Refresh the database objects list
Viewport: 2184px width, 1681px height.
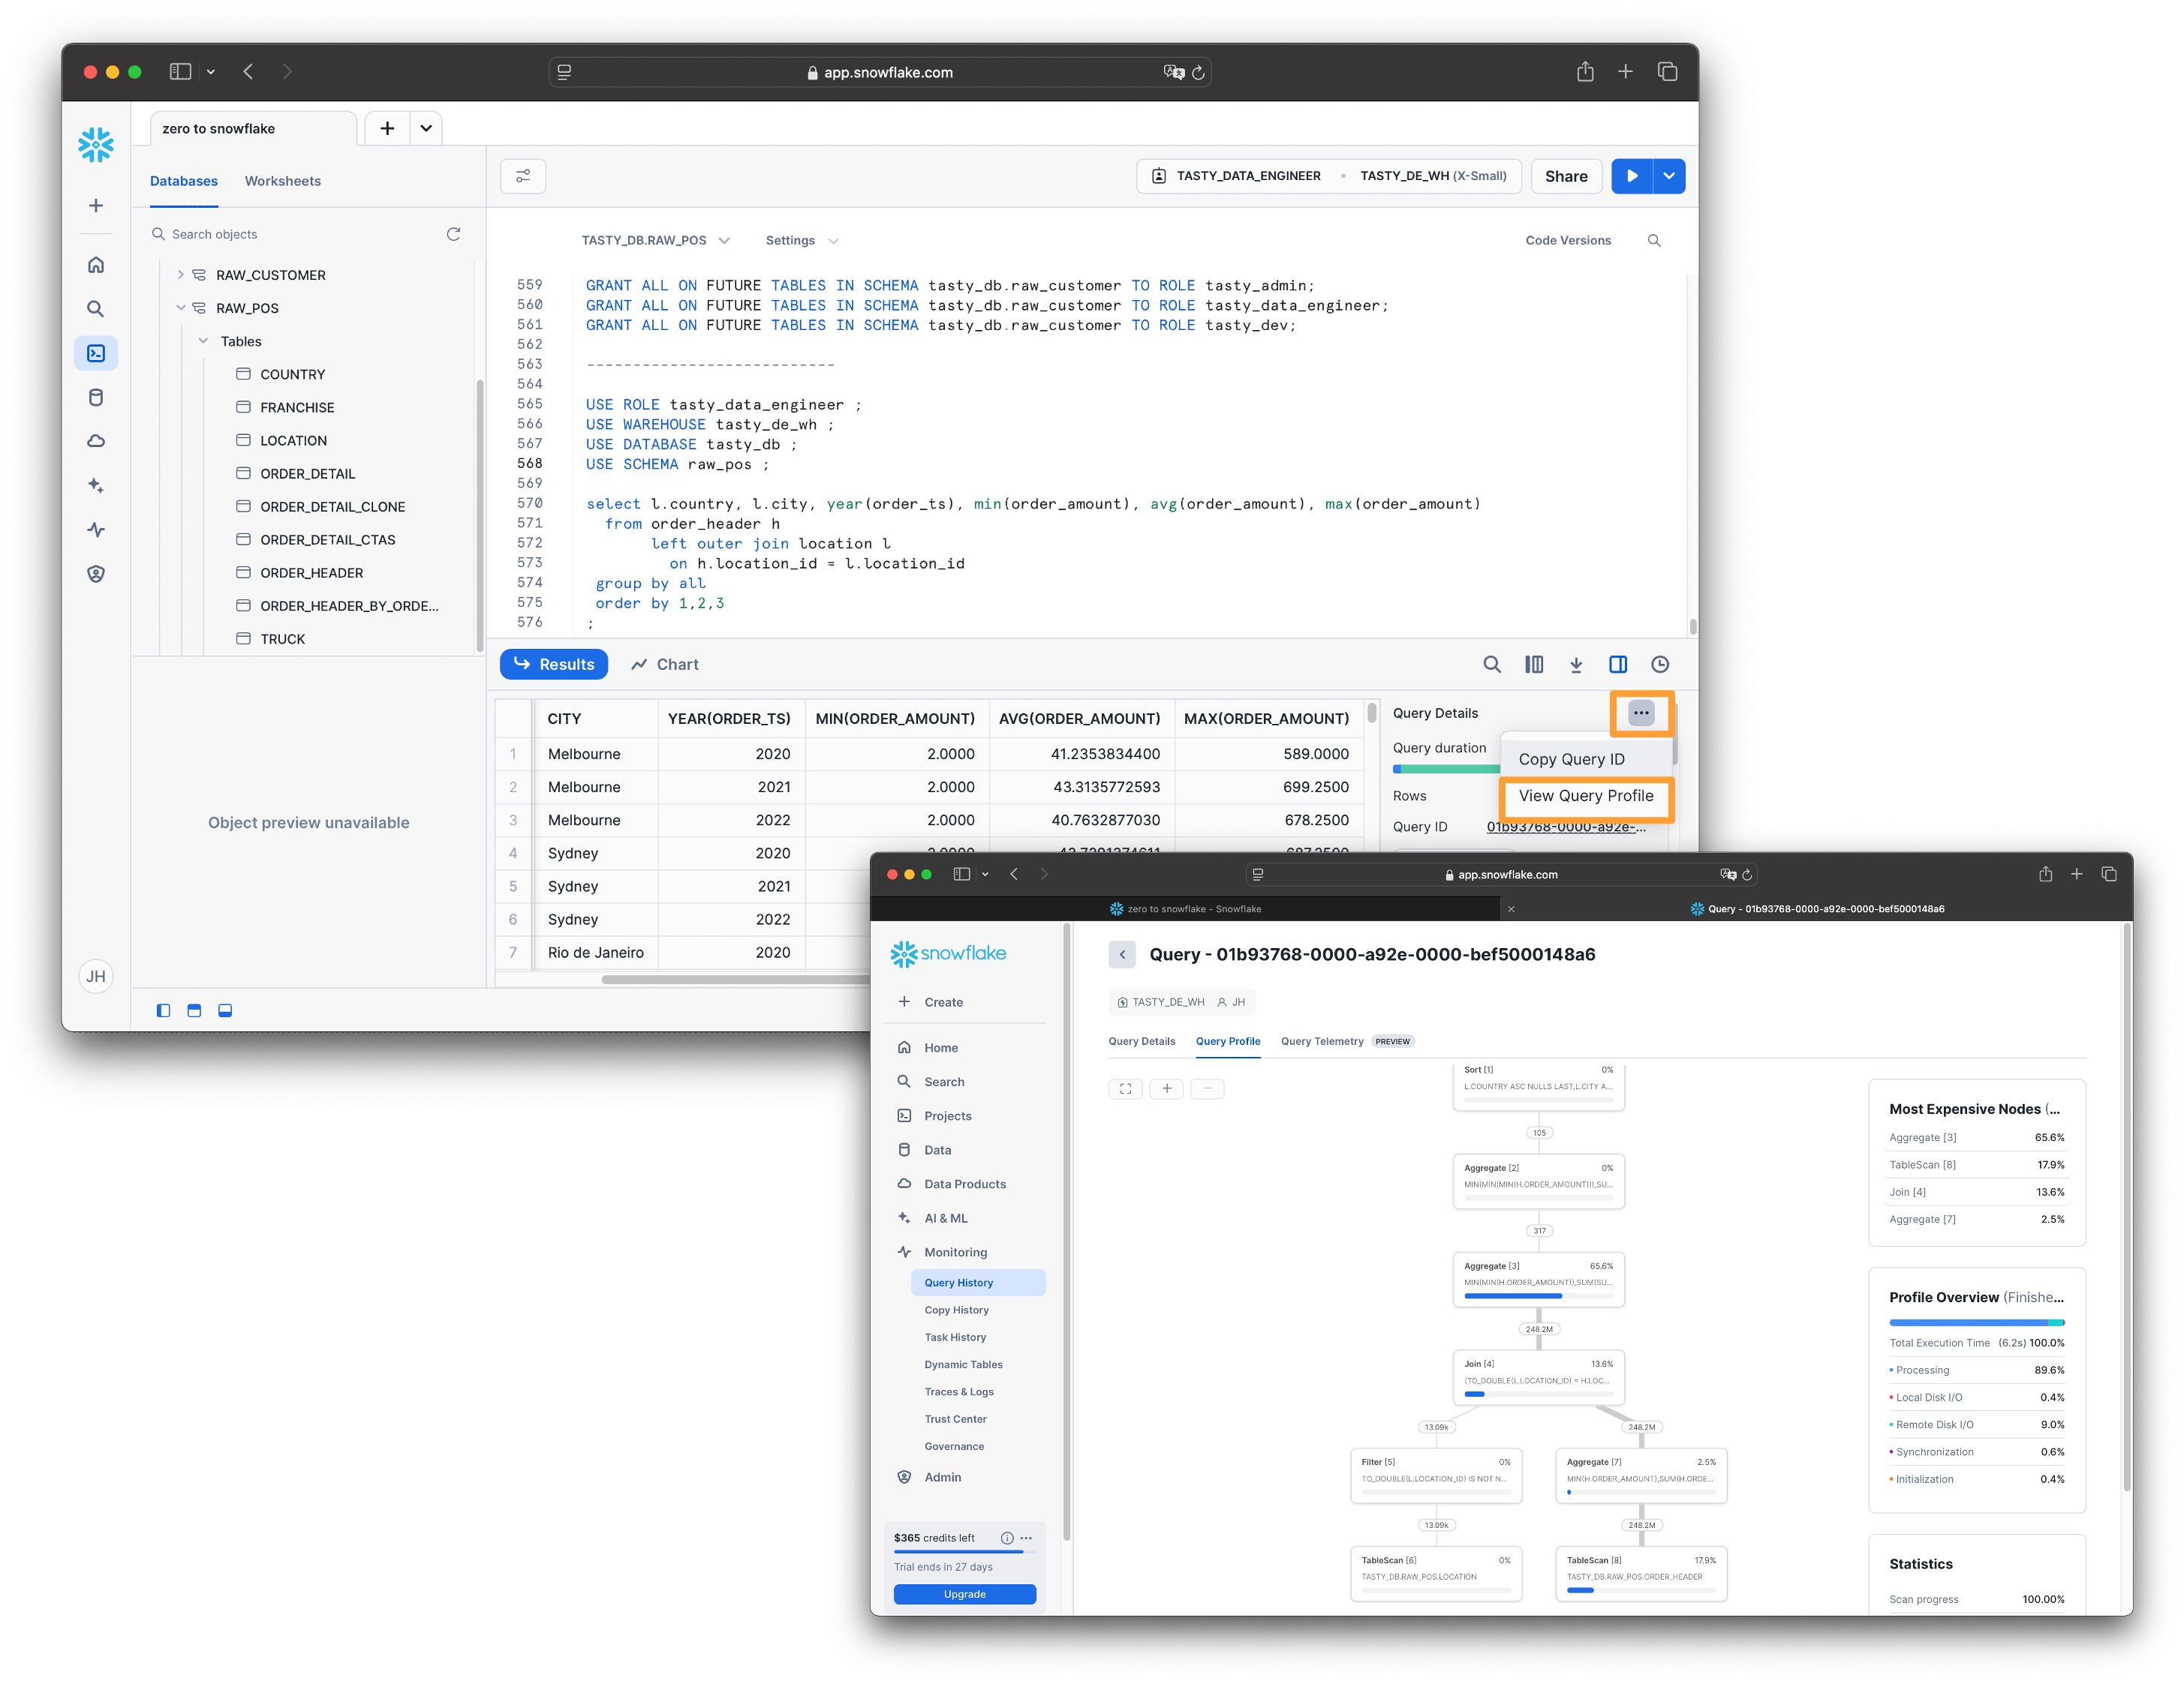tap(453, 234)
